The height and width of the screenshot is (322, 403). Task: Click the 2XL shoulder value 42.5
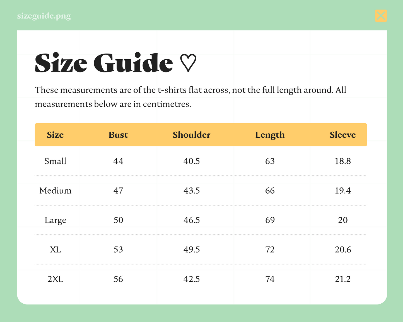click(192, 279)
